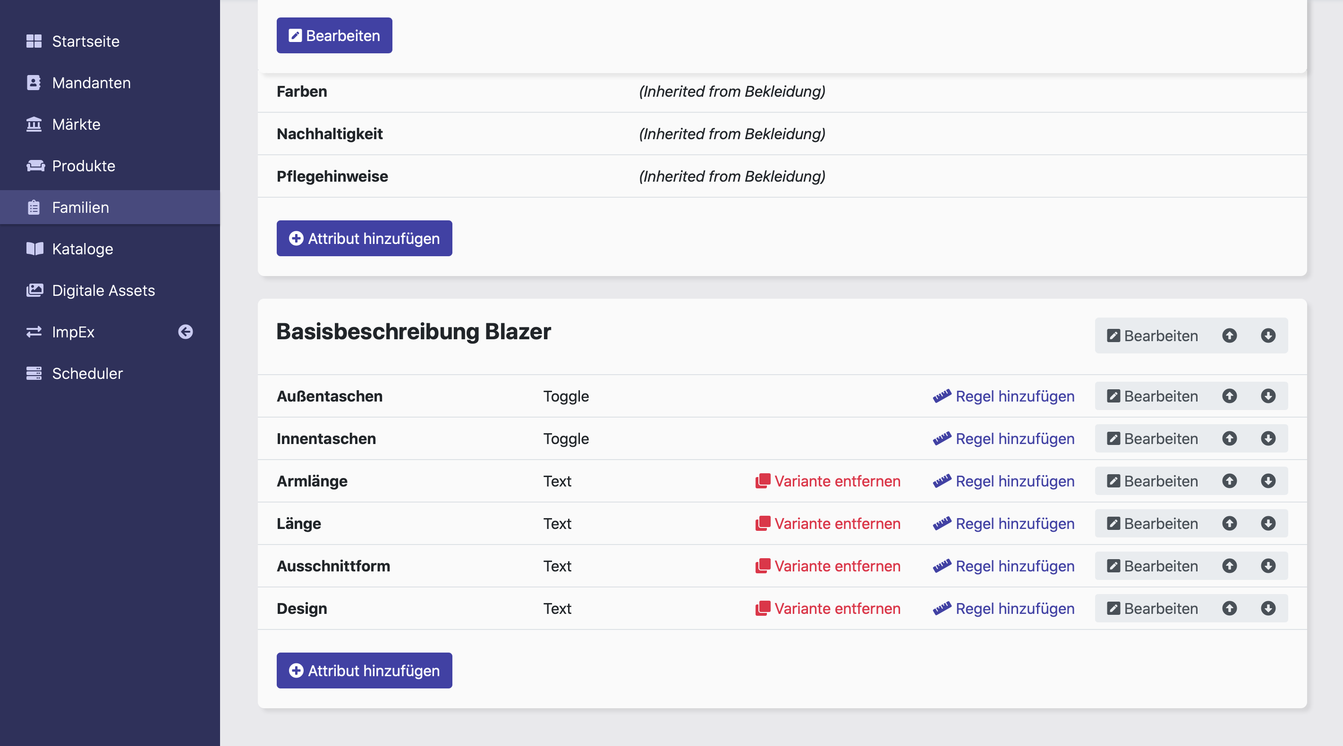
Task: Go to Scheduler in the sidebar
Action: click(x=87, y=374)
